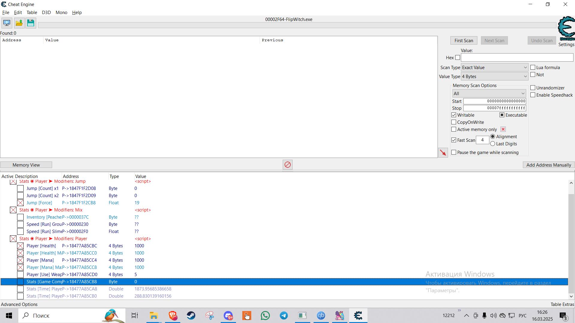
Task: Expand the Memory Scan Options region dropdown
Action: (x=489, y=94)
